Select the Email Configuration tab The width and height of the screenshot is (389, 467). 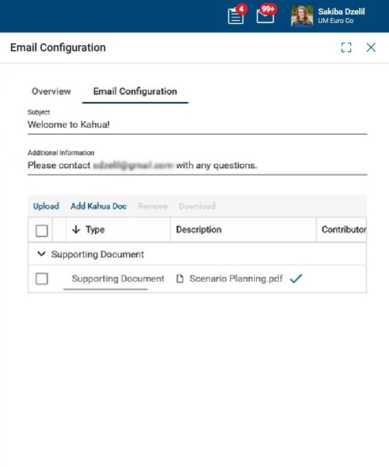click(x=135, y=92)
